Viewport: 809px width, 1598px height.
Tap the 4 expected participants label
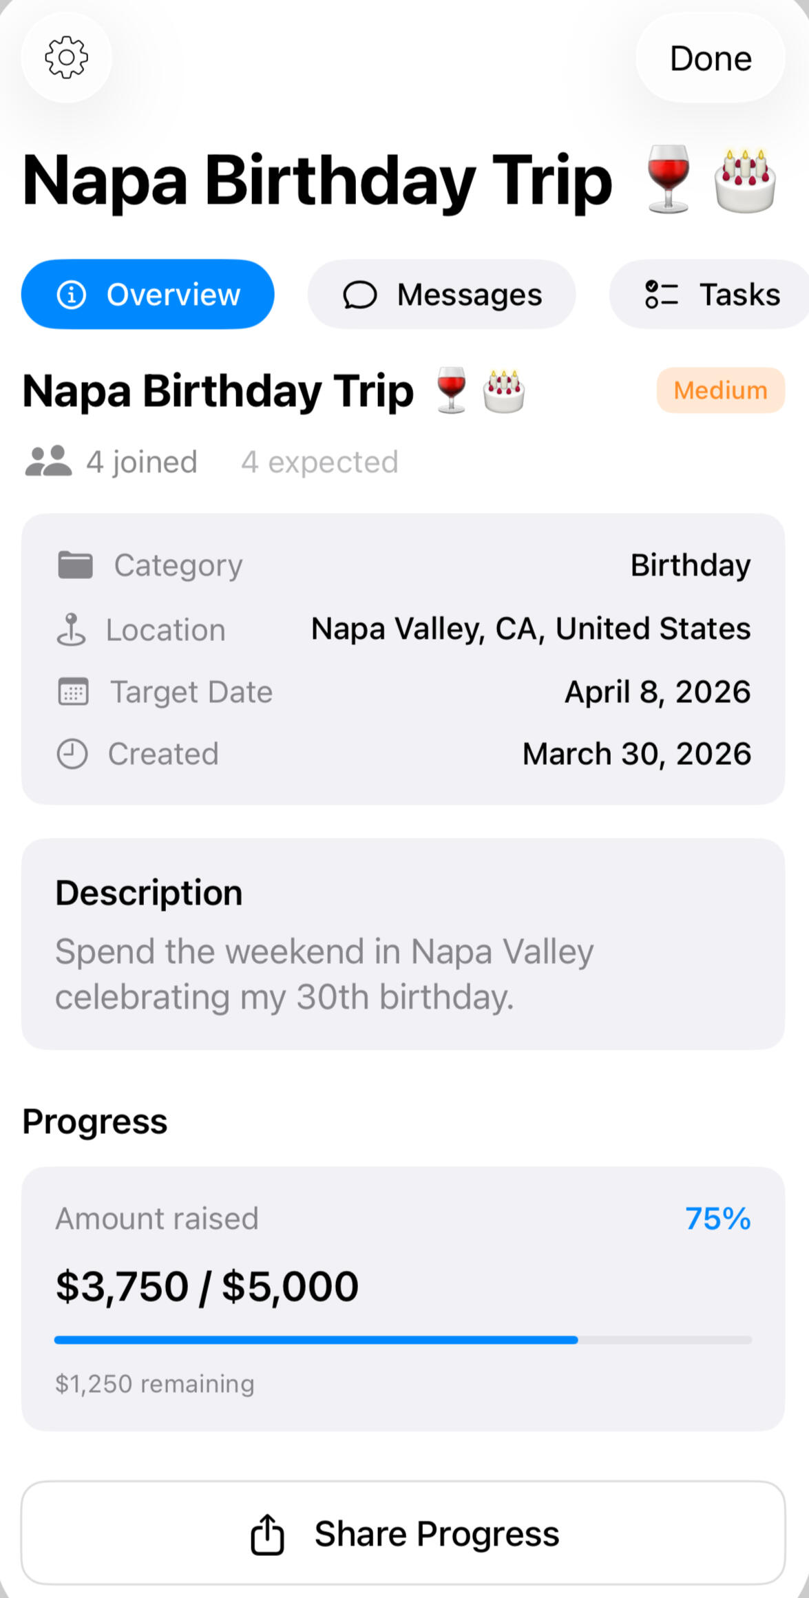click(319, 462)
